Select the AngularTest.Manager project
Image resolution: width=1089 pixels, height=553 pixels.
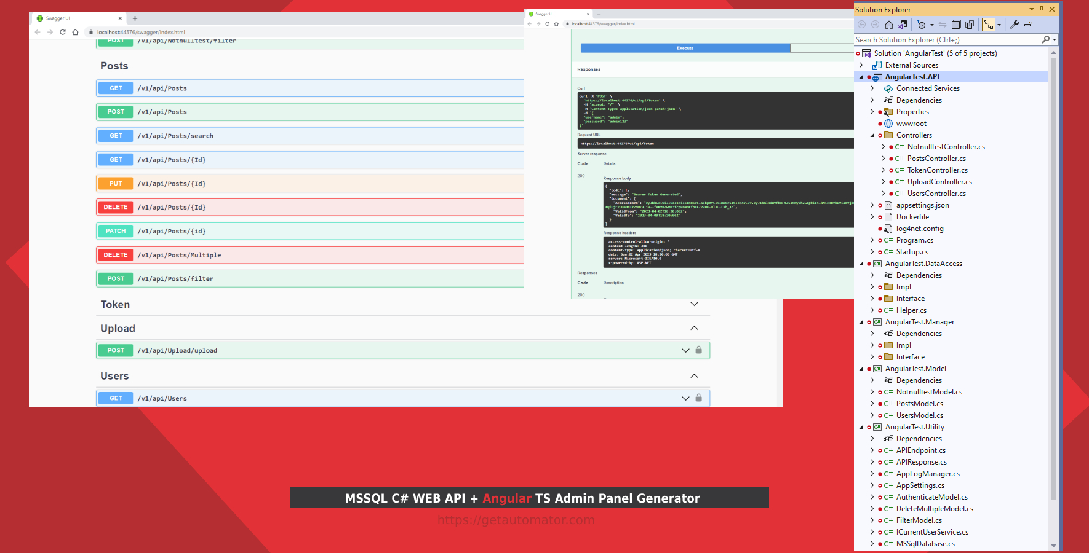(920, 322)
